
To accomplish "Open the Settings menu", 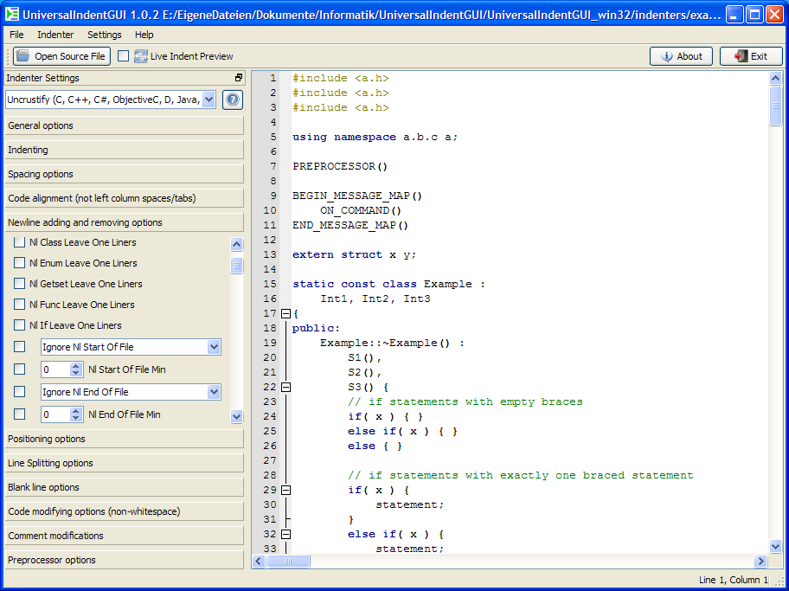I will click(104, 35).
